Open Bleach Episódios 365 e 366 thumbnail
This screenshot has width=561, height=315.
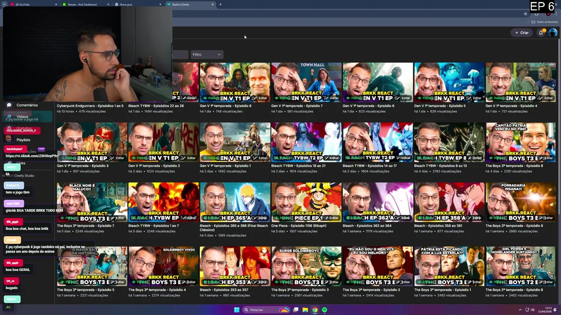point(235,202)
